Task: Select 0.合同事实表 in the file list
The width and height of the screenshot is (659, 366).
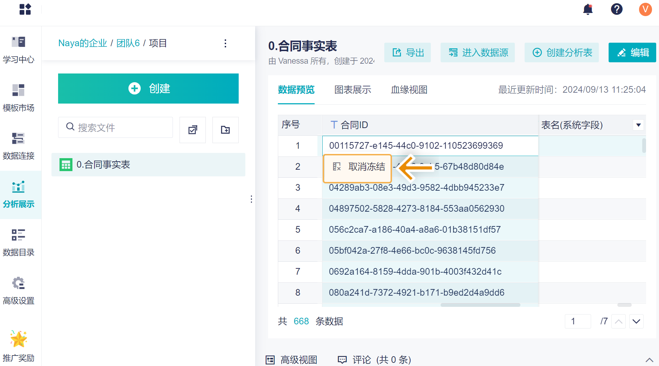Action: pos(148,164)
